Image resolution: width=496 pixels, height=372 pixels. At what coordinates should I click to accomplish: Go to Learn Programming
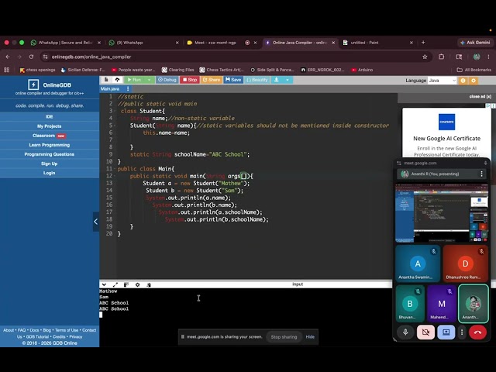(50, 145)
